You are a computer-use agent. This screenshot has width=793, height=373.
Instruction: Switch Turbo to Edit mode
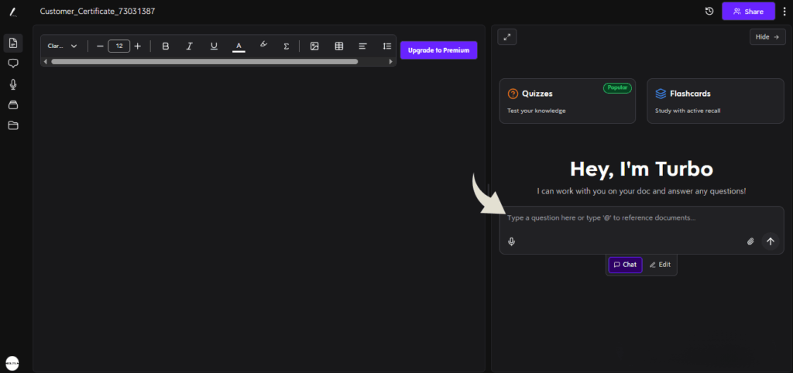[660, 265]
